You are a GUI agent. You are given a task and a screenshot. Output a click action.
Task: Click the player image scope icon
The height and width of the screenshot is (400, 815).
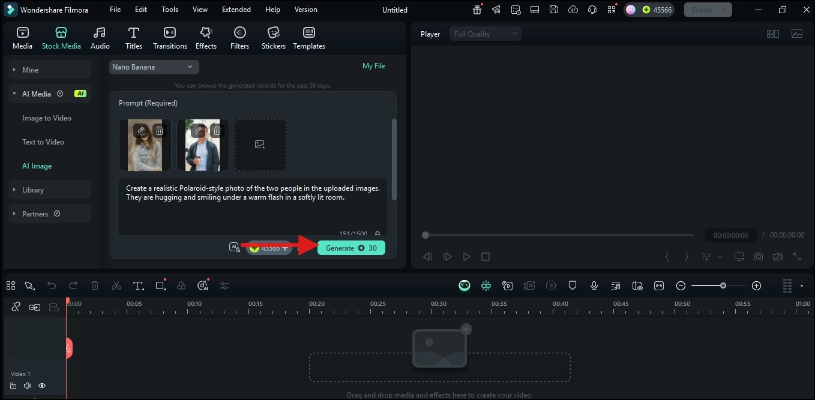797,34
